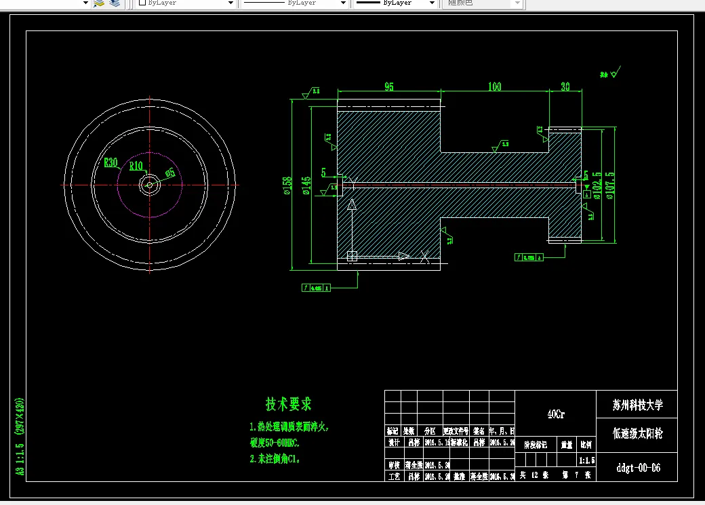Select the note line '1.热处理调质表面淬火,'

coord(289,426)
